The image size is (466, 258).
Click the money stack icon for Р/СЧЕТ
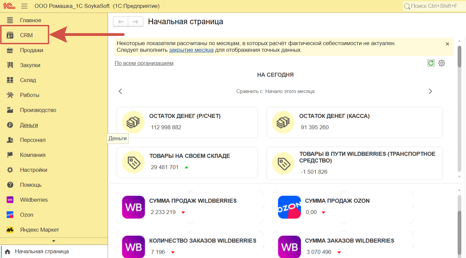click(133, 122)
